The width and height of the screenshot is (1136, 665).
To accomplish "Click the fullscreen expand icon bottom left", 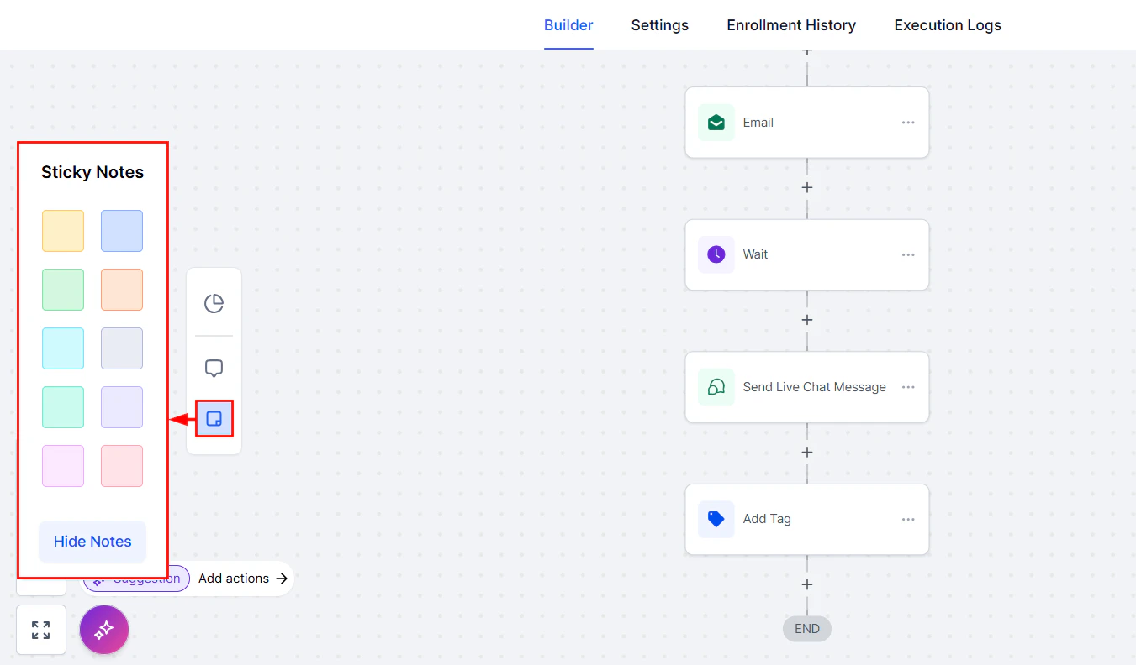I will tap(40, 629).
